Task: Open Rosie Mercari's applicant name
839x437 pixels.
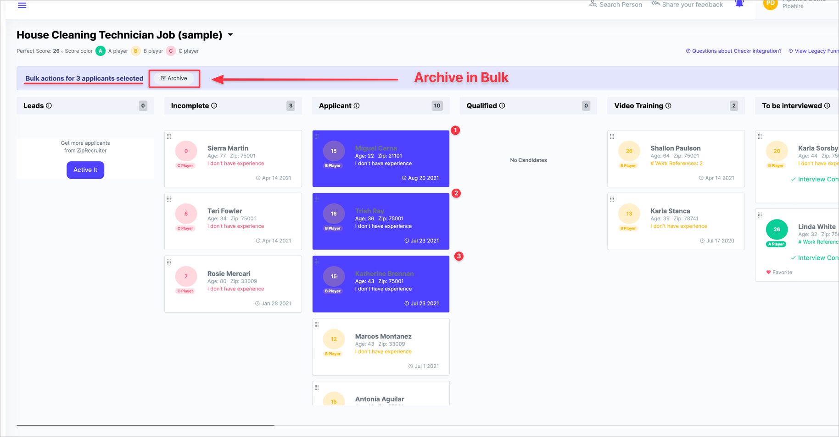Action: click(x=229, y=273)
